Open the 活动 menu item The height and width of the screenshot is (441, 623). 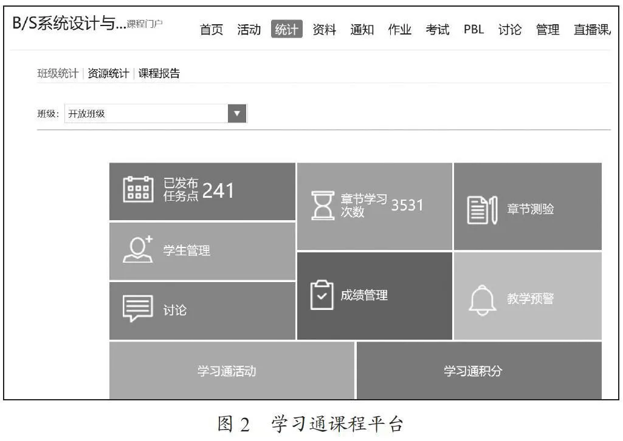(x=249, y=29)
